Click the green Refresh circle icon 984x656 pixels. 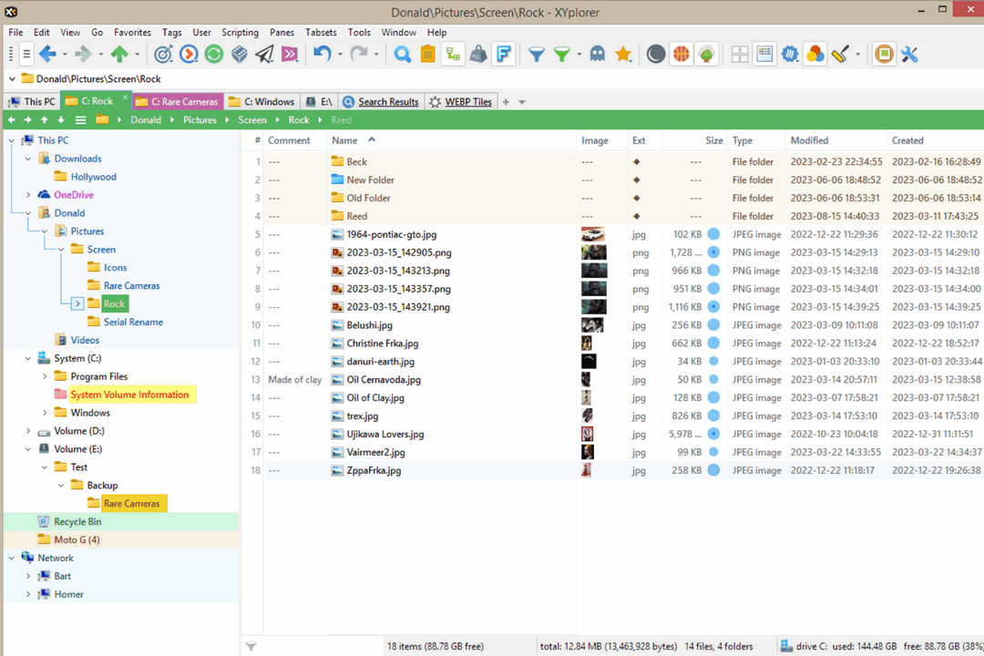point(213,55)
